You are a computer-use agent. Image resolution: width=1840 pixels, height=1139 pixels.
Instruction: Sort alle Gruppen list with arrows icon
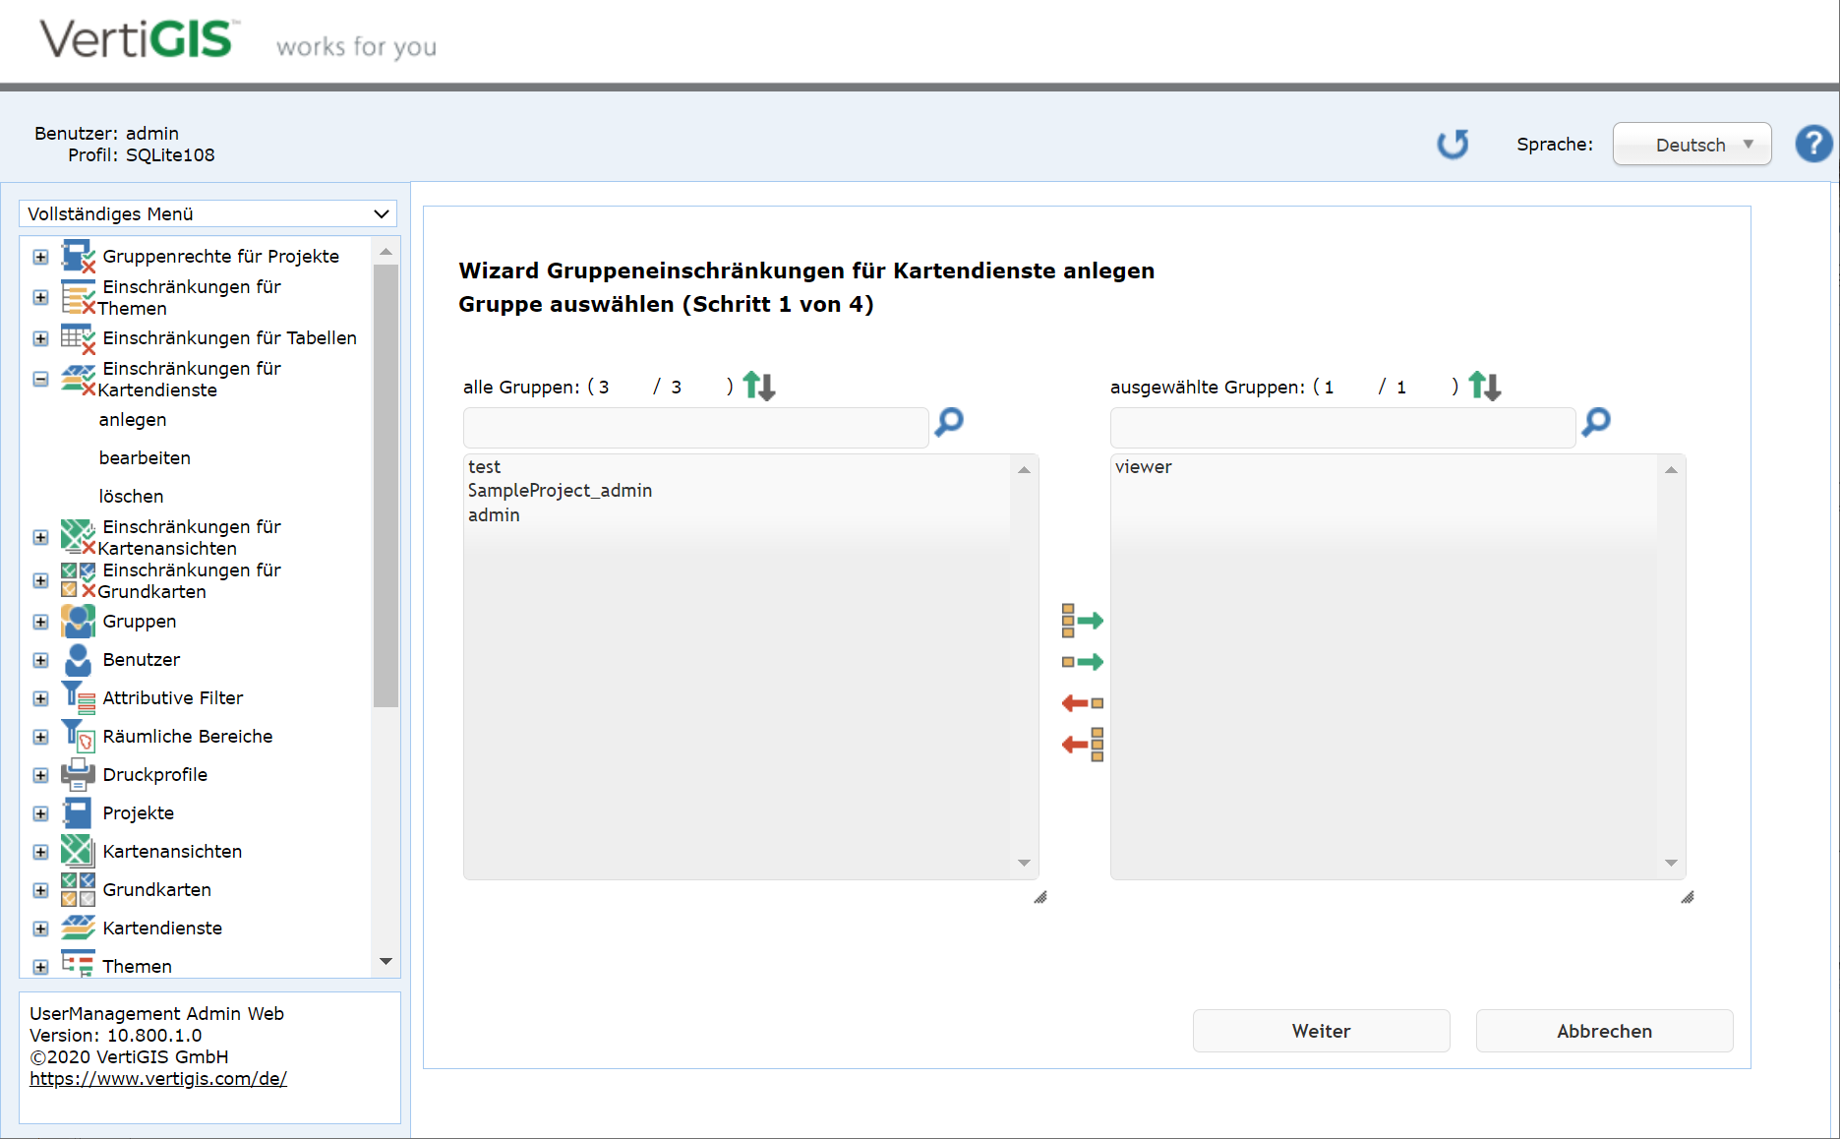(758, 386)
